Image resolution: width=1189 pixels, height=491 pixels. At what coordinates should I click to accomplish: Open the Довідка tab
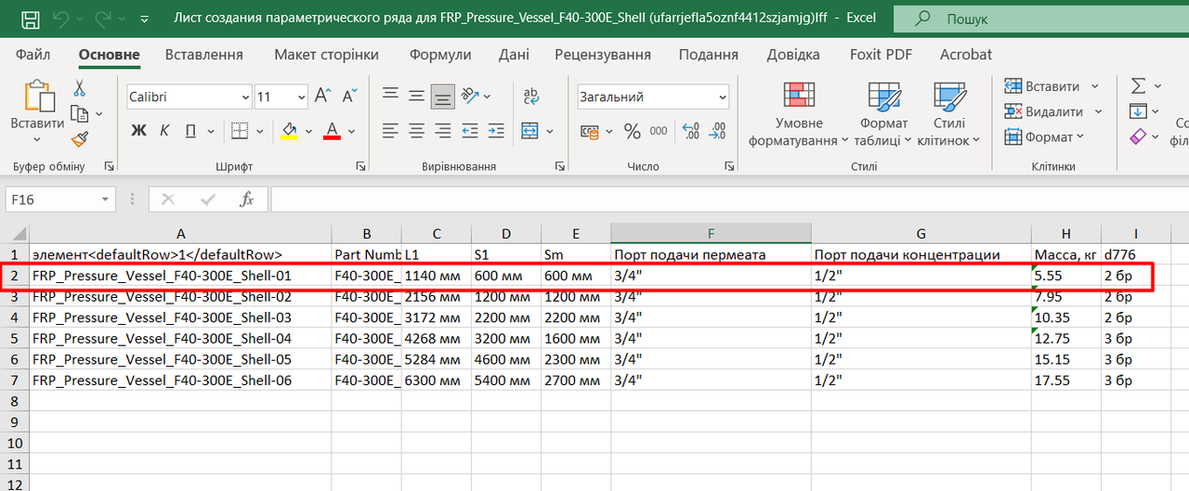coord(793,55)
